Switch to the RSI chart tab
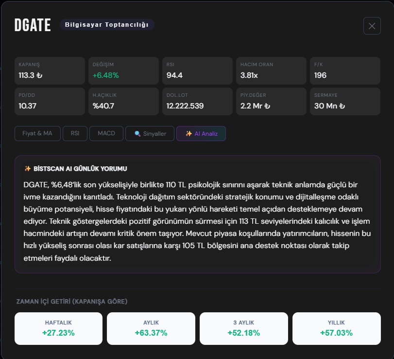 click(x=75, y=133)
